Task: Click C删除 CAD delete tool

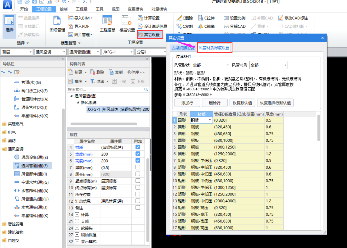Action: [185, 18]
